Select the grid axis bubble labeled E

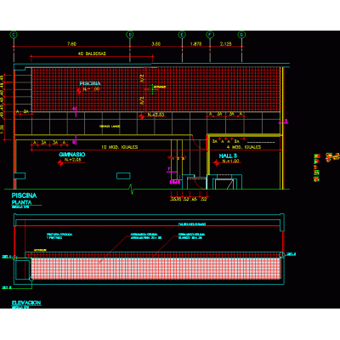182,35
